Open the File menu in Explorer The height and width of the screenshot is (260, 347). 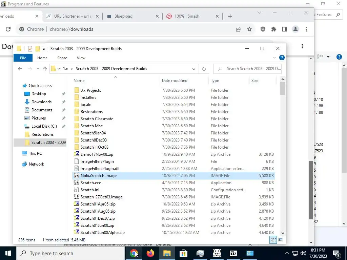coord(23,58)
